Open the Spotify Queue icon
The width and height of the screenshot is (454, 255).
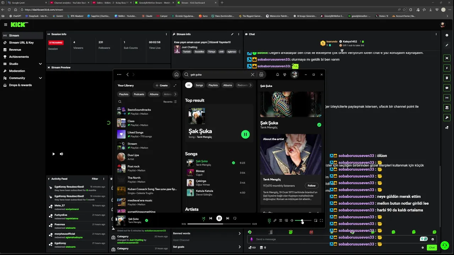[x=281, y=221]
